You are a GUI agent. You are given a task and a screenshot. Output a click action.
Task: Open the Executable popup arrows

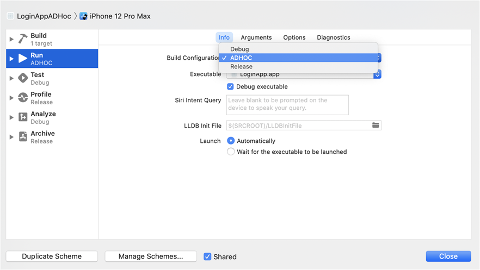click(x=377, y=74)
